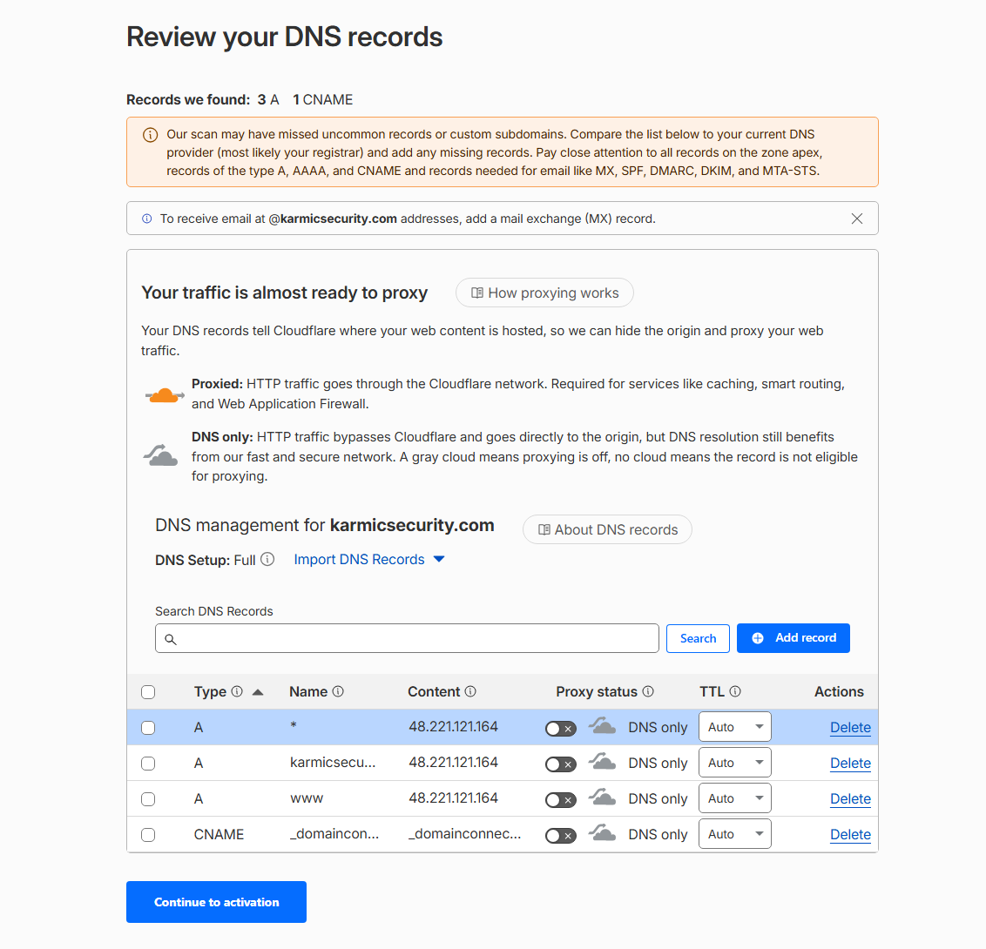Click the info icon next to Content header
This screenshot has height=949, width=986.
(470, 691)
